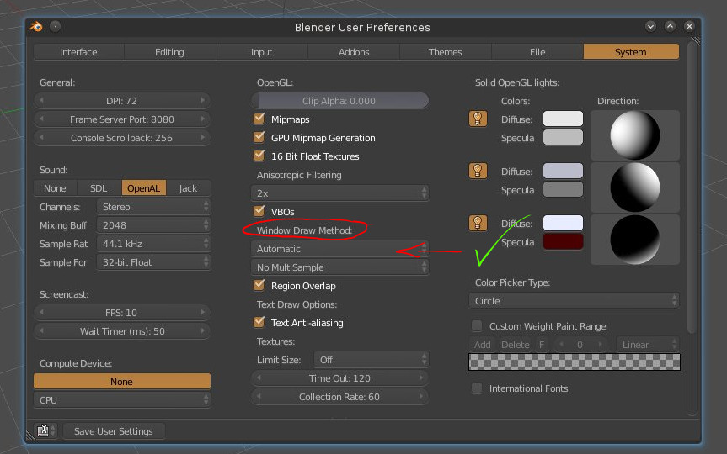Click the first light direction sphere

pyautogui.click(x=635, y=135)
